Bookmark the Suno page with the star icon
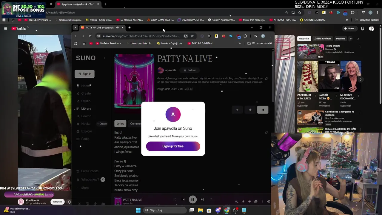Image resolution: width=382 pixels, height=215 pixels. tap(192, 36)
